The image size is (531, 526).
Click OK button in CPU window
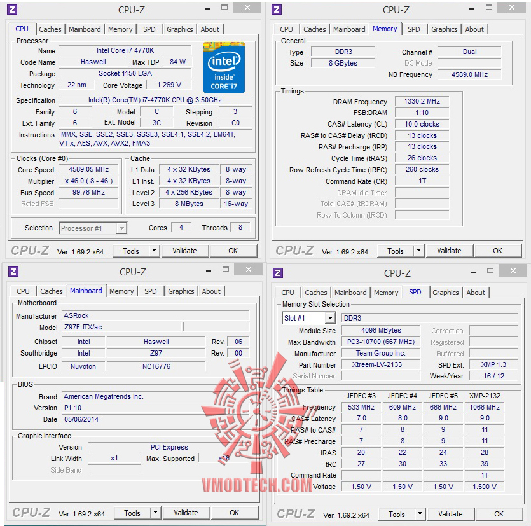[233, 251]
